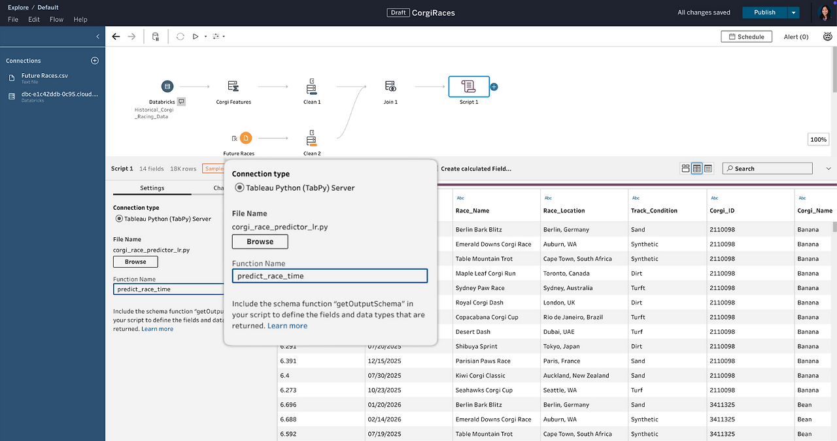Click the data grid vertical scrollbar
Viewport: 837px width, 441px height.
tap(834, 226)
